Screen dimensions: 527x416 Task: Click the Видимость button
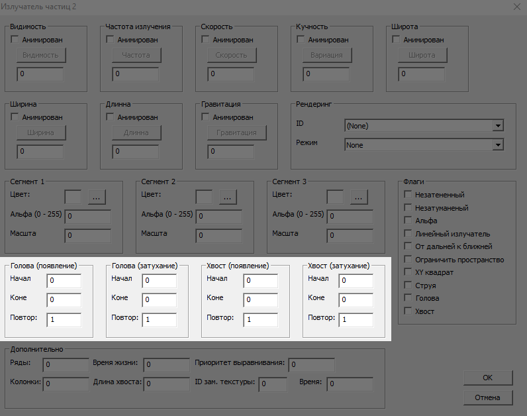pos(41,55)
